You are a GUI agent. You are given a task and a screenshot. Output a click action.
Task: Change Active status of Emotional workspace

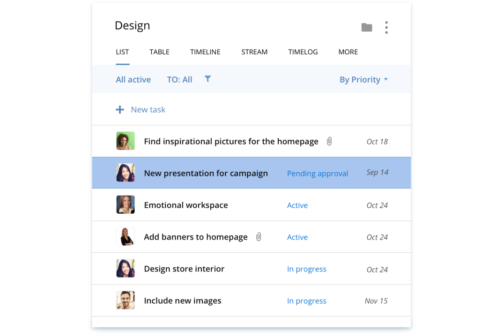click(297, 205)
